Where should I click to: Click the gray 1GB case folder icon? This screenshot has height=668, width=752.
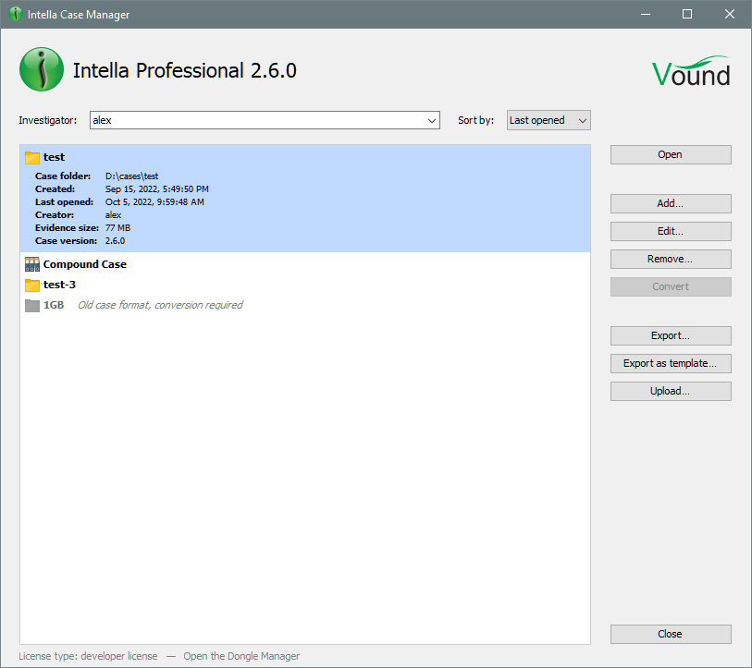point(32,305)
